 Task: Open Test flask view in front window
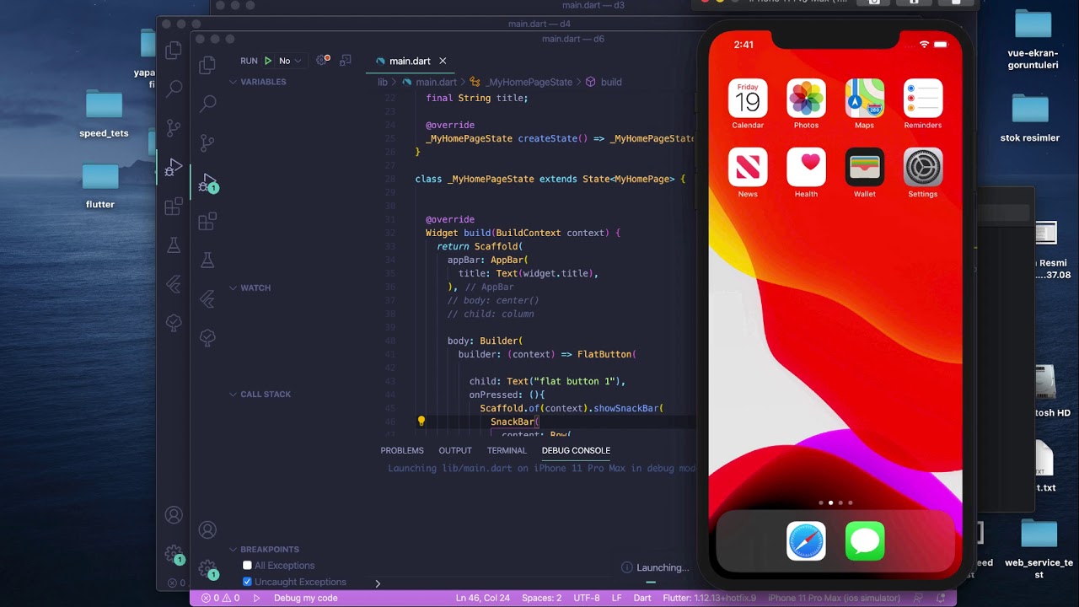(207, 260)
